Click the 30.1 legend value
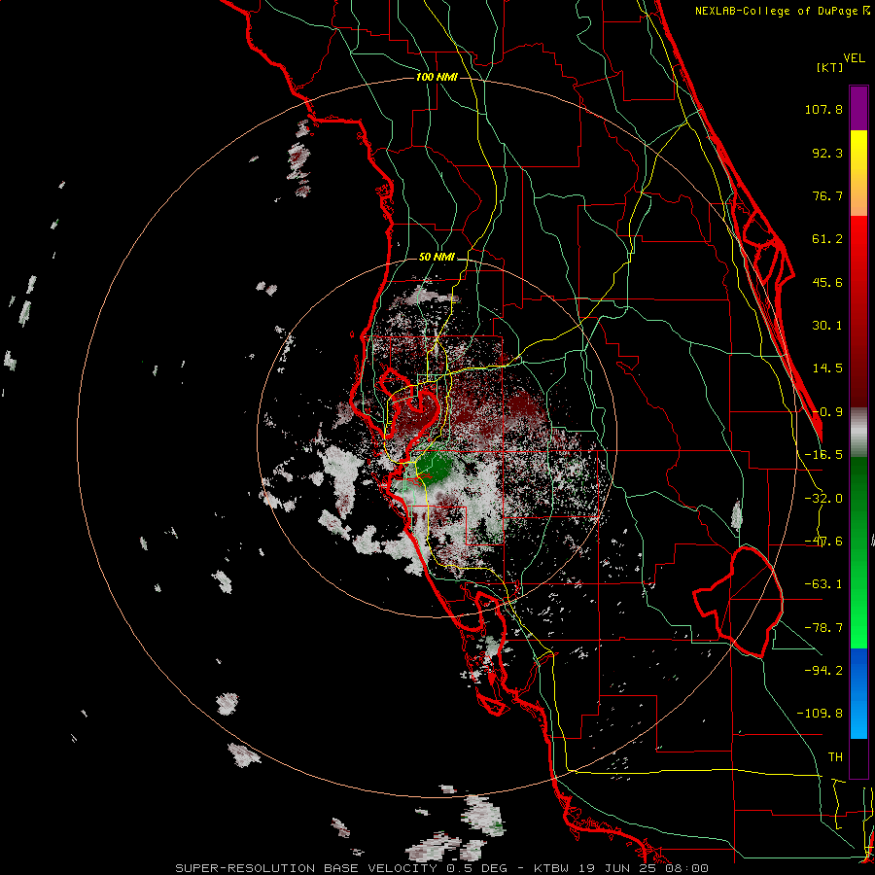 [827, 326]
